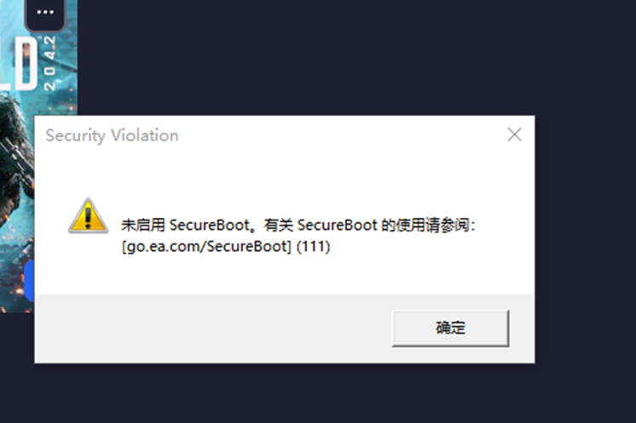
Task: Click the yellow warning triangle icon
Action: click(x=89, y=215)
